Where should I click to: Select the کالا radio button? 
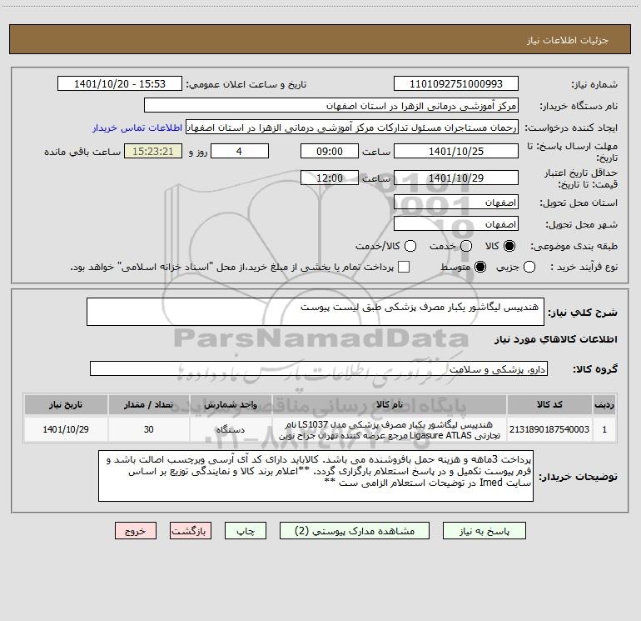tap(509, 246)
